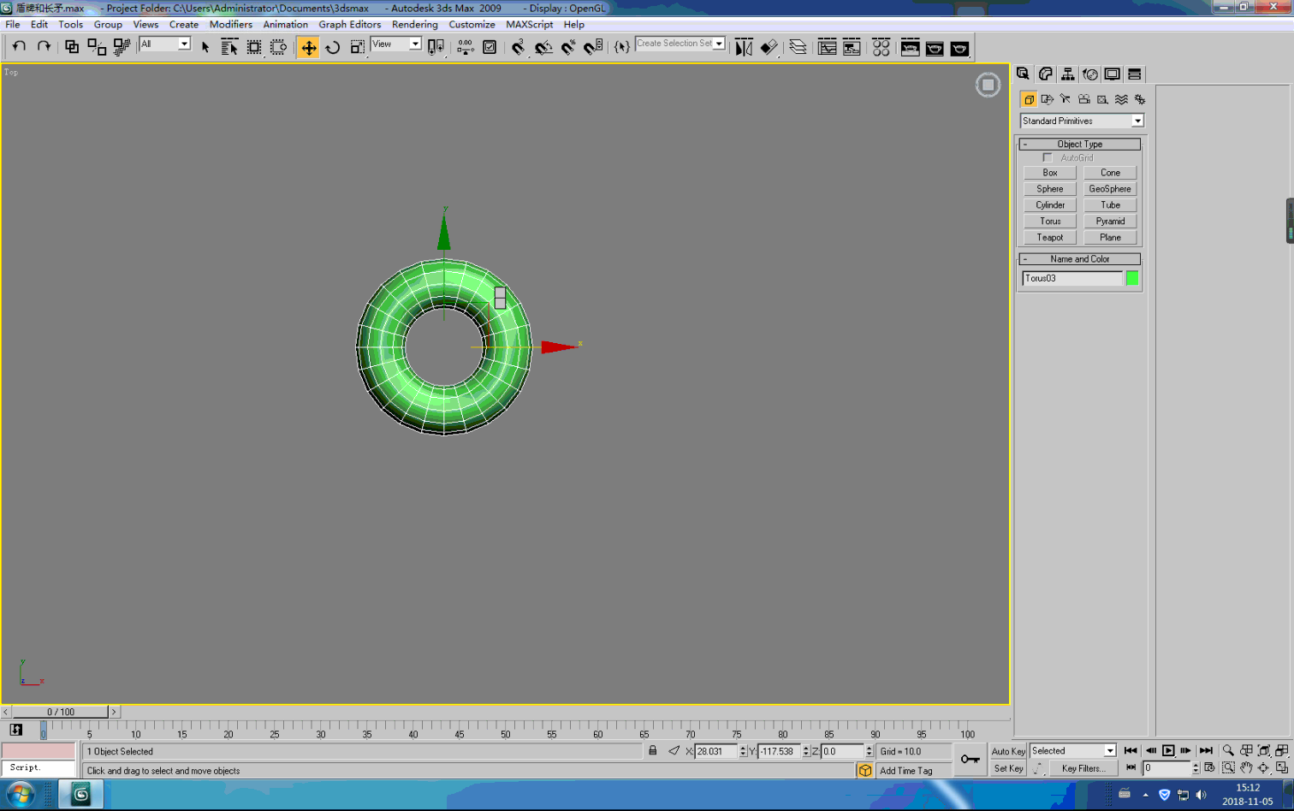Open Material Editor icon
Screen dimensions: 1294x811
(881, 47)
